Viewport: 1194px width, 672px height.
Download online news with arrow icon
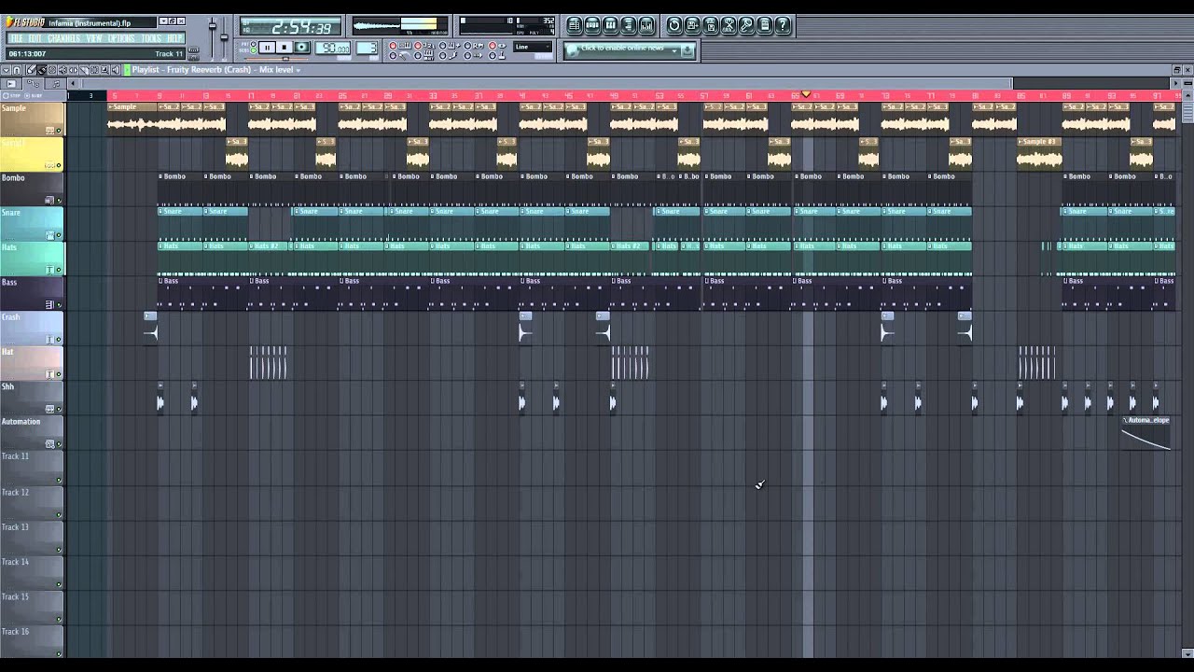coord(687,51)
